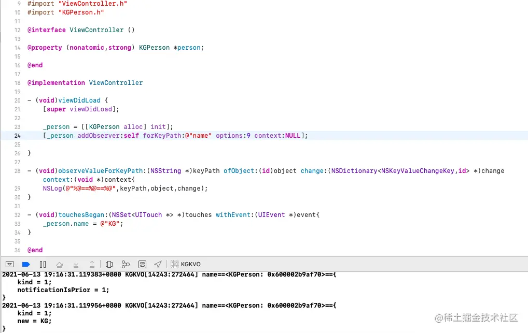The image size is (528, 333).
Task: Click "new = KG;" in the console output
Action: [34, 321]
